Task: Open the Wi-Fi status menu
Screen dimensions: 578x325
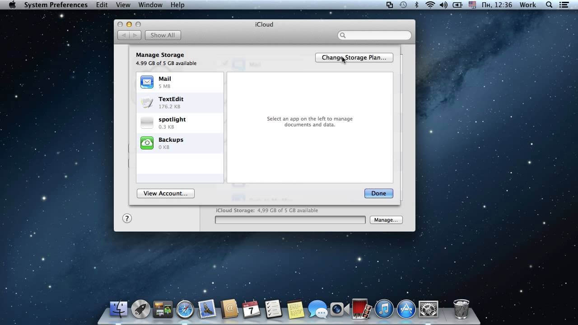Action: pos(430,5)
